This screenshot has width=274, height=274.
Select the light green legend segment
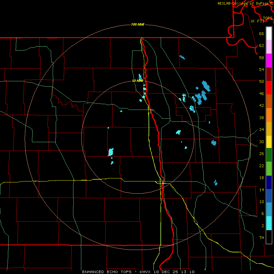pyautogui.click(x=269, y=169)
